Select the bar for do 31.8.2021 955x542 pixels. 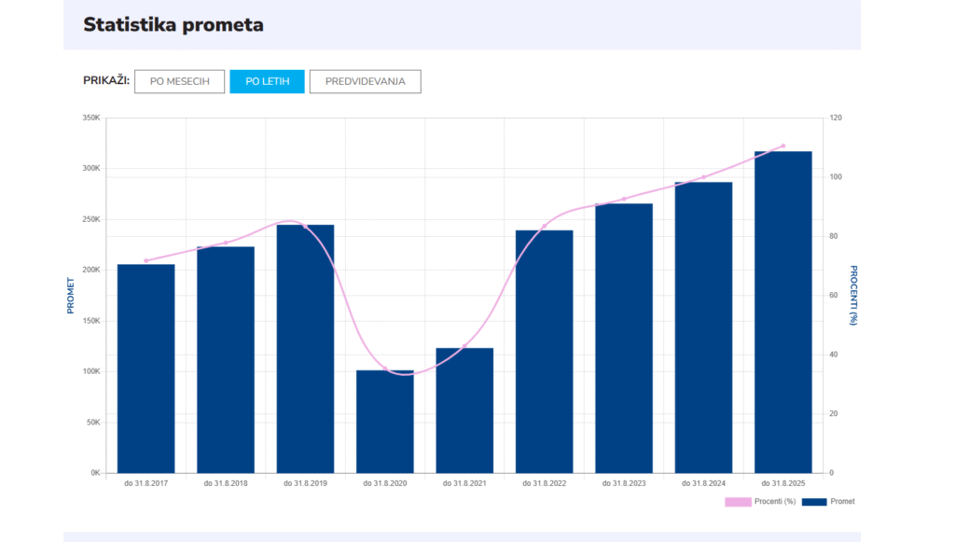click(464, 410)
